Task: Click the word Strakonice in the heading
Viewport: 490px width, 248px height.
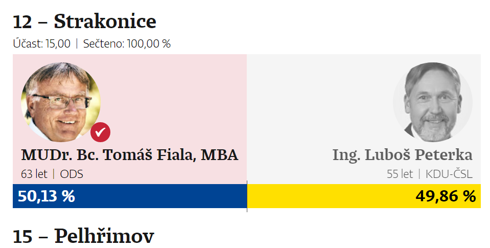Action: click(105, 21)
